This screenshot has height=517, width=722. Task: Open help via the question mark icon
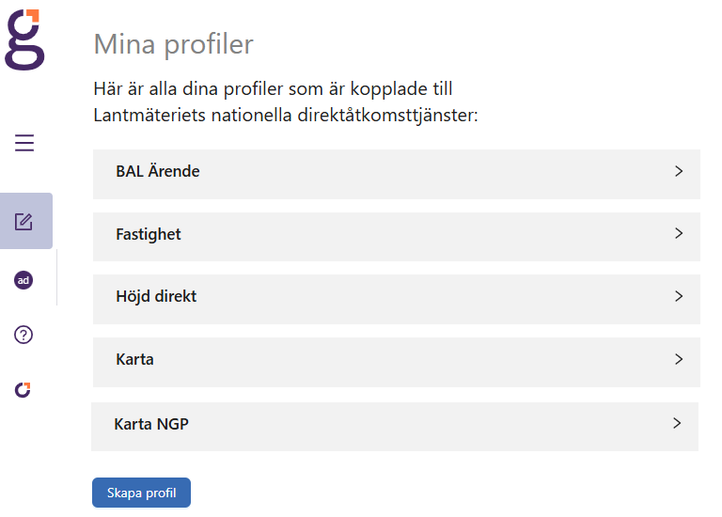[24, 334]
